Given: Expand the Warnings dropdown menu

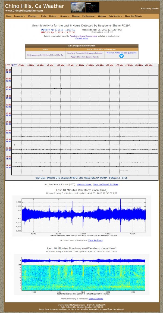Looking at the screenshot, I should pos(33,16).
